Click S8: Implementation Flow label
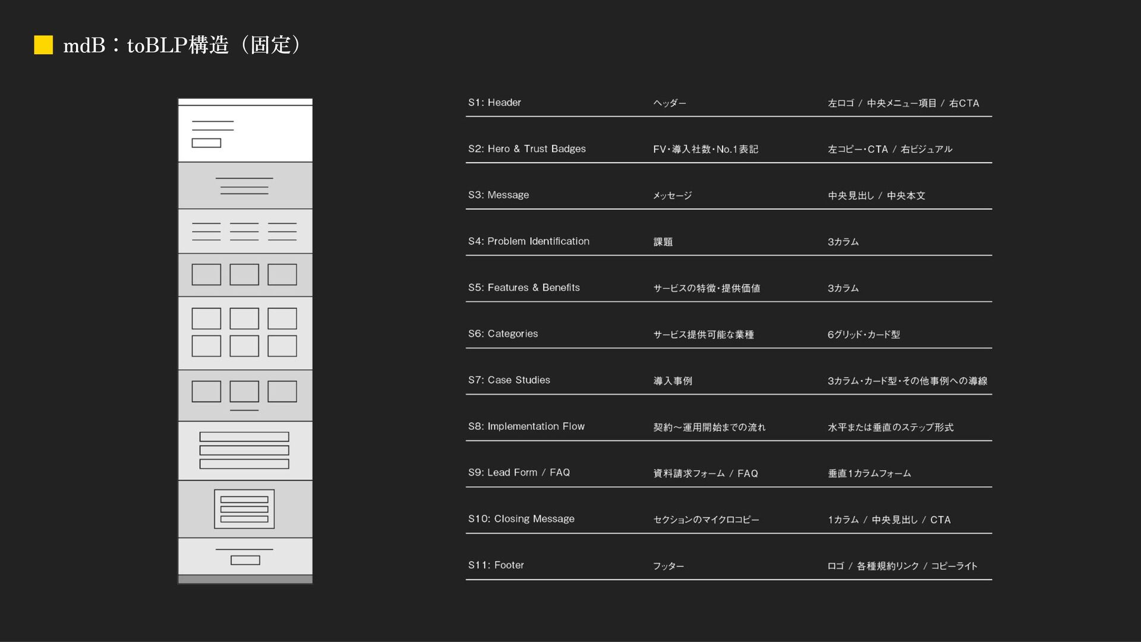Image resolution: width=1141 pixels, height=642 pixels. (x=526, y=426)
